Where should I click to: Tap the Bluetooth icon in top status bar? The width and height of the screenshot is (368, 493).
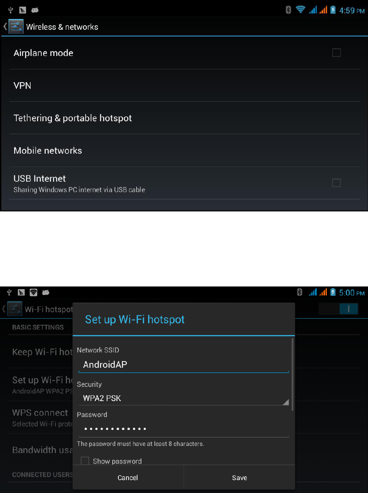[x=288, y=10]
